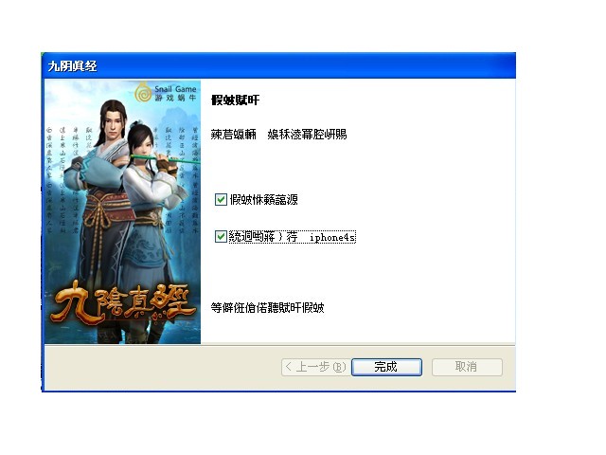This screenshot has height=455, width=606.
Task: Click the 取消 cancel button
Action: click(x=467, y=367)
